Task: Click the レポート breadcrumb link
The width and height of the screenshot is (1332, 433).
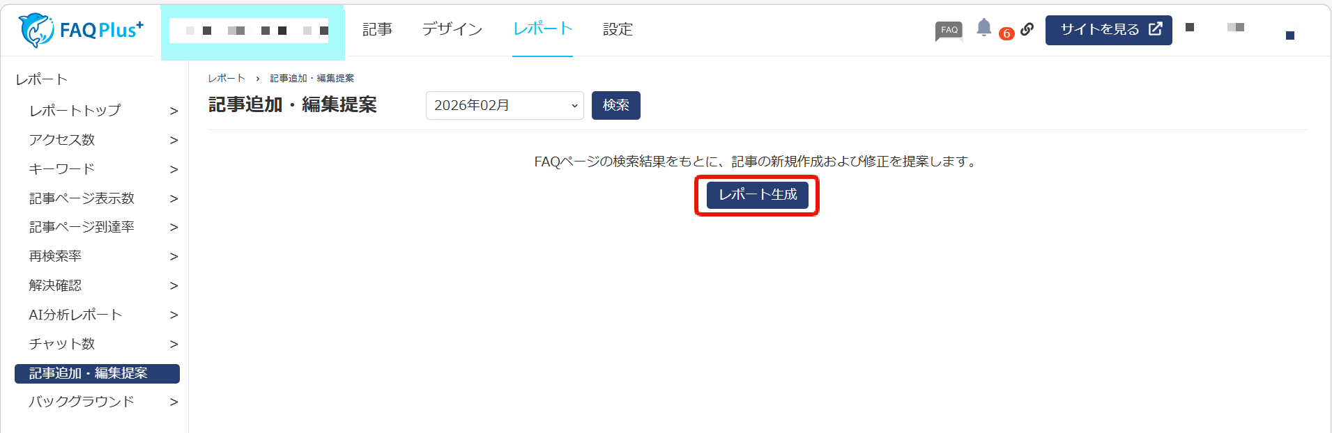Action: (227, 79)
